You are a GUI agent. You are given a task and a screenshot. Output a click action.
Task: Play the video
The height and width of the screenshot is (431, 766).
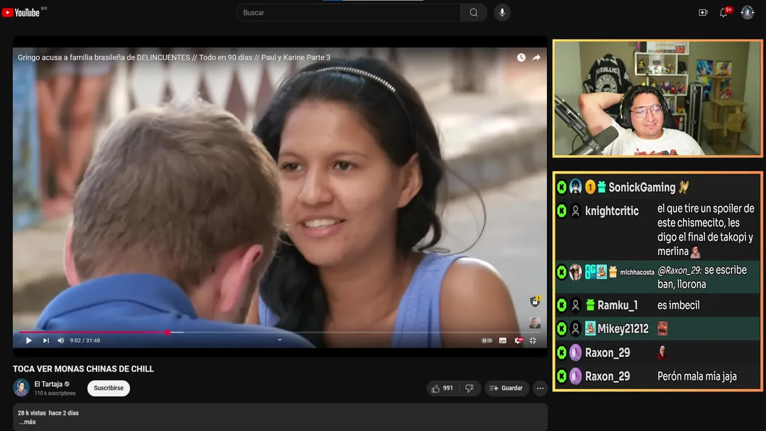point(28,341)
